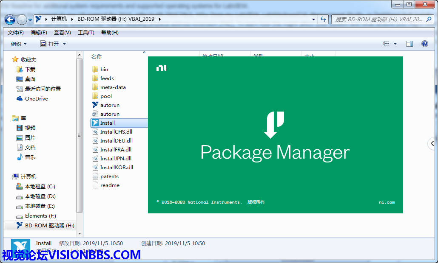Select the InstallDEU.dll file icon
438x263 pixels.
95,140
